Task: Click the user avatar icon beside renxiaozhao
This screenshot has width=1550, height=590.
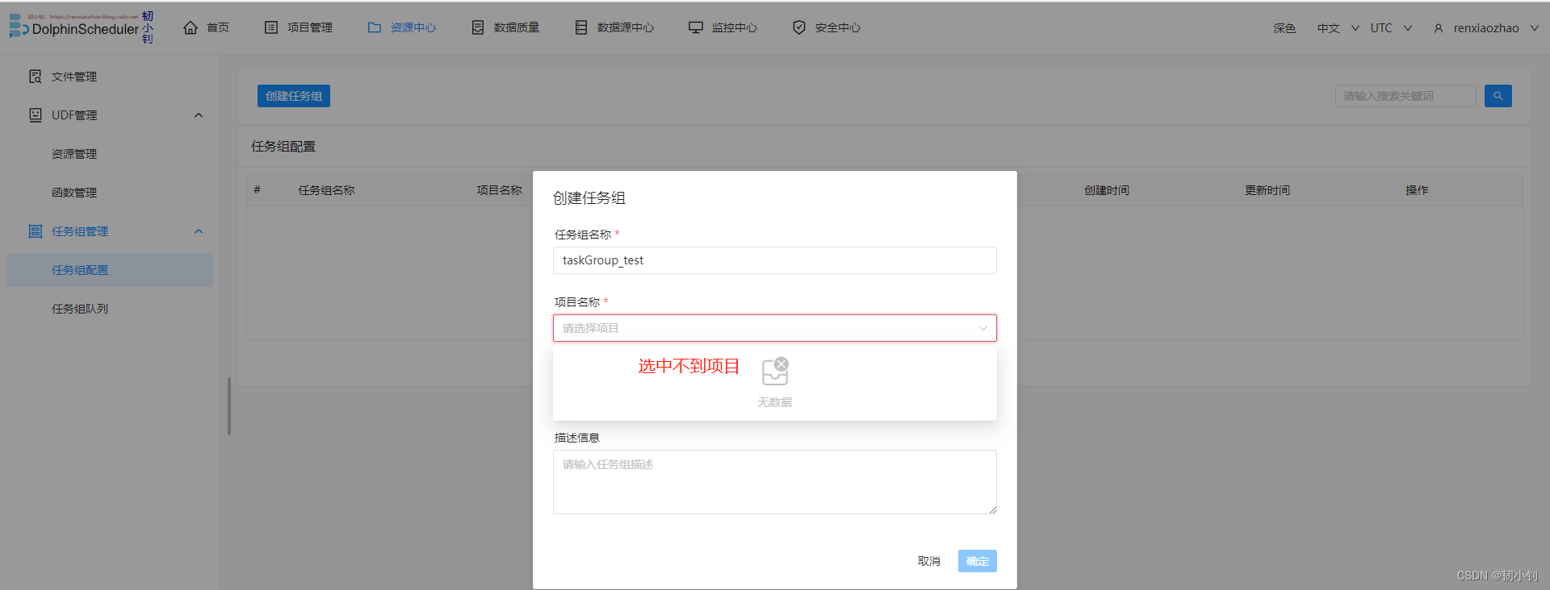Action: (1439, 28)
